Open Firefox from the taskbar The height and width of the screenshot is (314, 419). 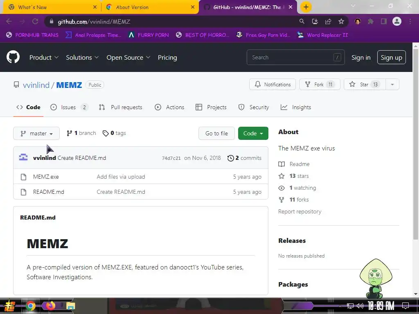click(x=50, y=305)
